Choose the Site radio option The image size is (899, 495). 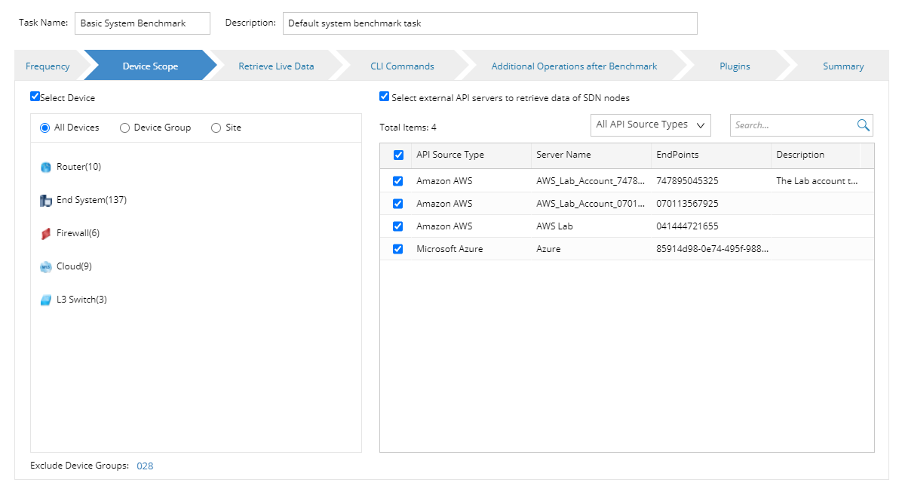(x=216, y=128)
